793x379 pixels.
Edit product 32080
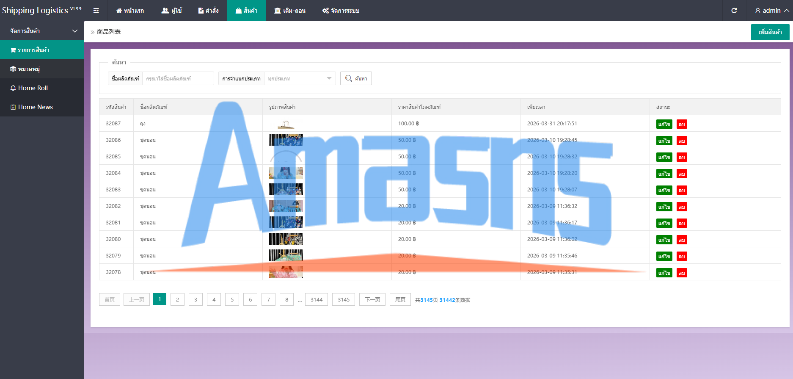(x=664, y=240)
